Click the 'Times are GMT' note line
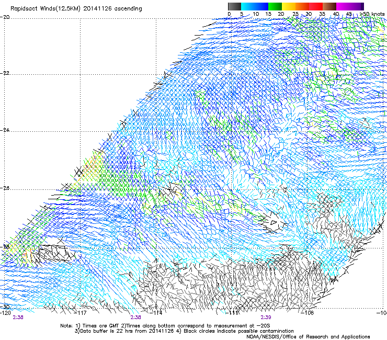 [165, 326]
